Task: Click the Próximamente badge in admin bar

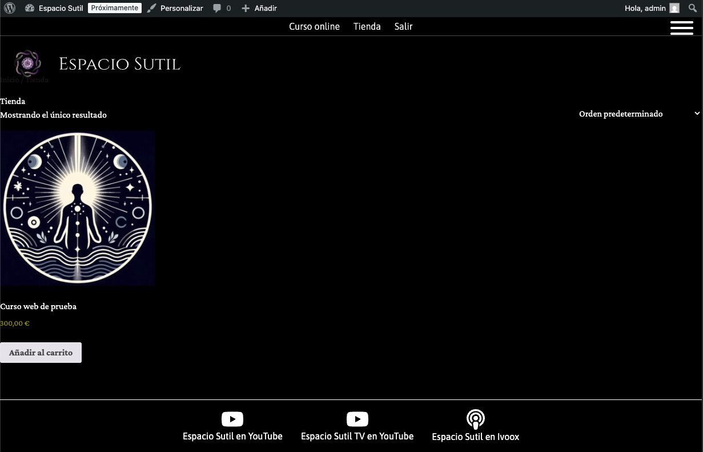Action: [x=115, y=8]
